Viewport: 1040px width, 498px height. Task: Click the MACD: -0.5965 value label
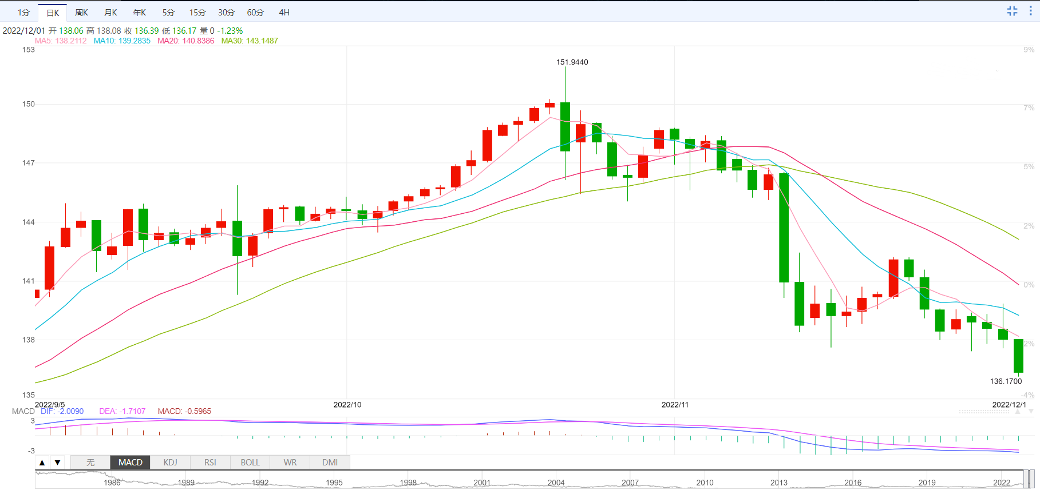[184, 411]
